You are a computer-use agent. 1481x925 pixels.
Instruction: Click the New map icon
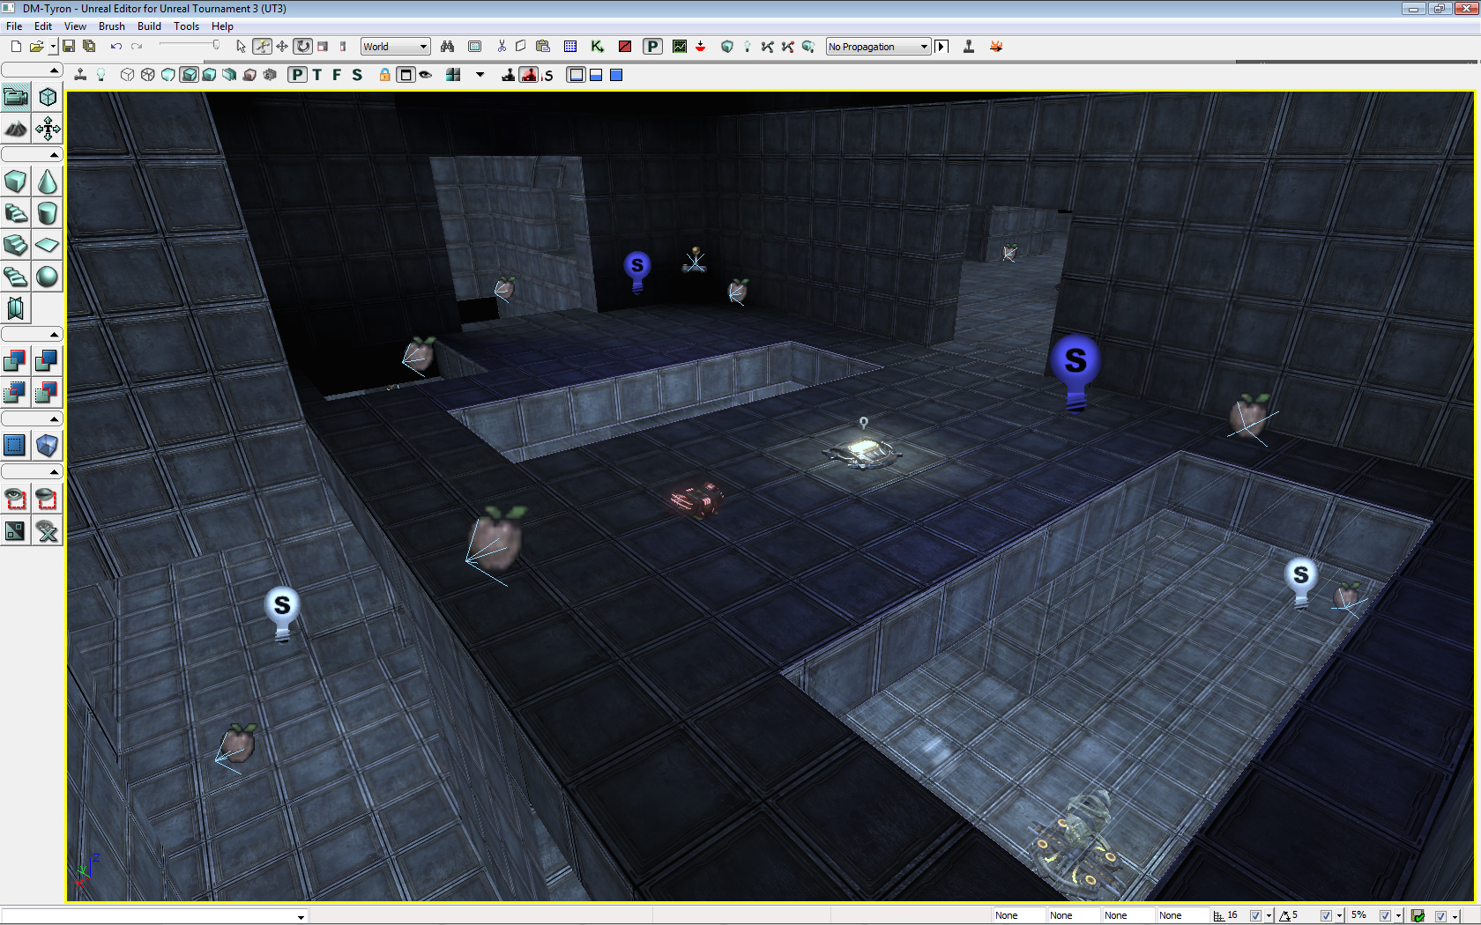point(16,47)
